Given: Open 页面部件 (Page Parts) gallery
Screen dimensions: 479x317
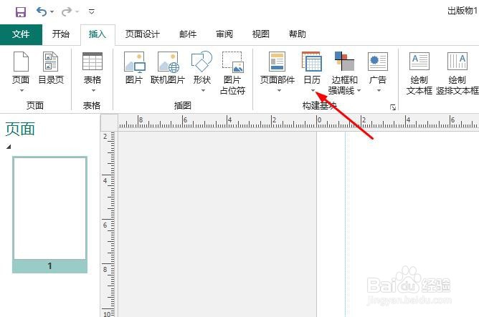Looking at the screenshot, I should (x=278, y=68).
